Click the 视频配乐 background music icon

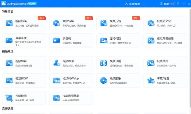tap(104, 80)
